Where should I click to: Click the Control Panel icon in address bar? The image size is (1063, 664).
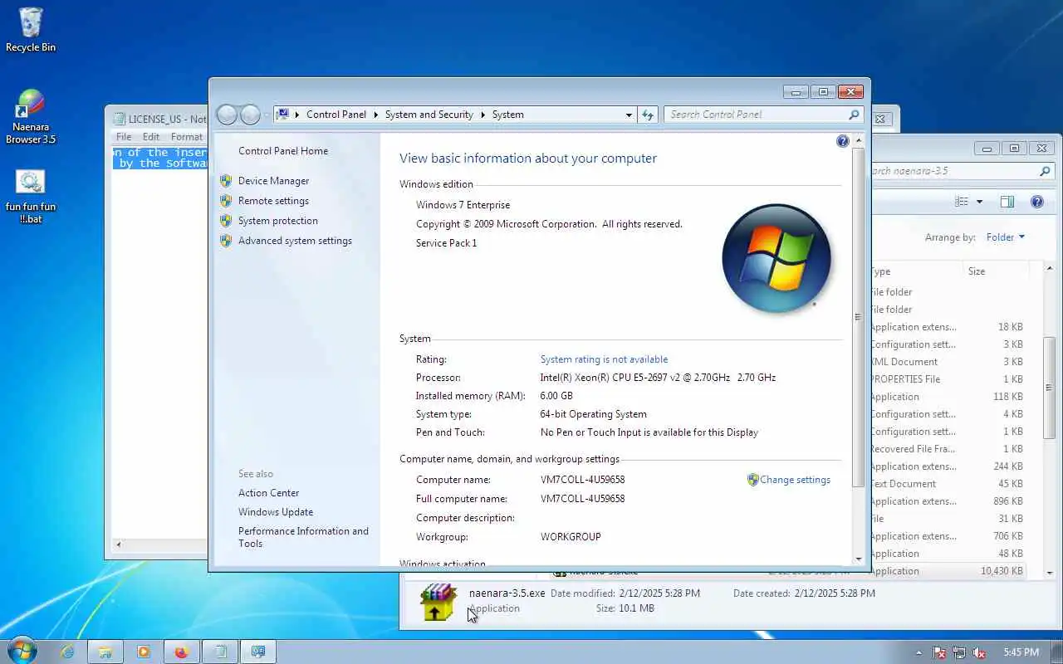tap(283, 115)
